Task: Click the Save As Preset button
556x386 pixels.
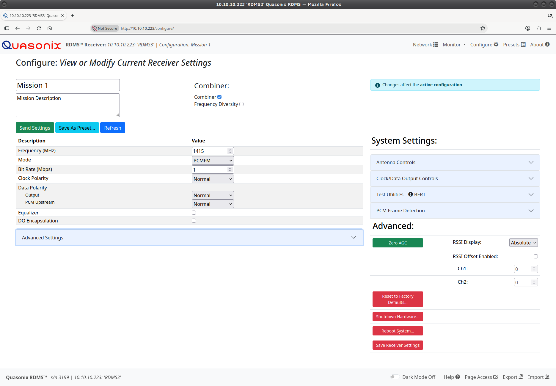Action: coord(77,128)
